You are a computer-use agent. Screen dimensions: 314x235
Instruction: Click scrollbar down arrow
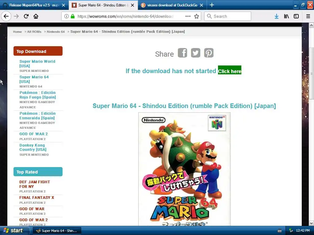311,223
